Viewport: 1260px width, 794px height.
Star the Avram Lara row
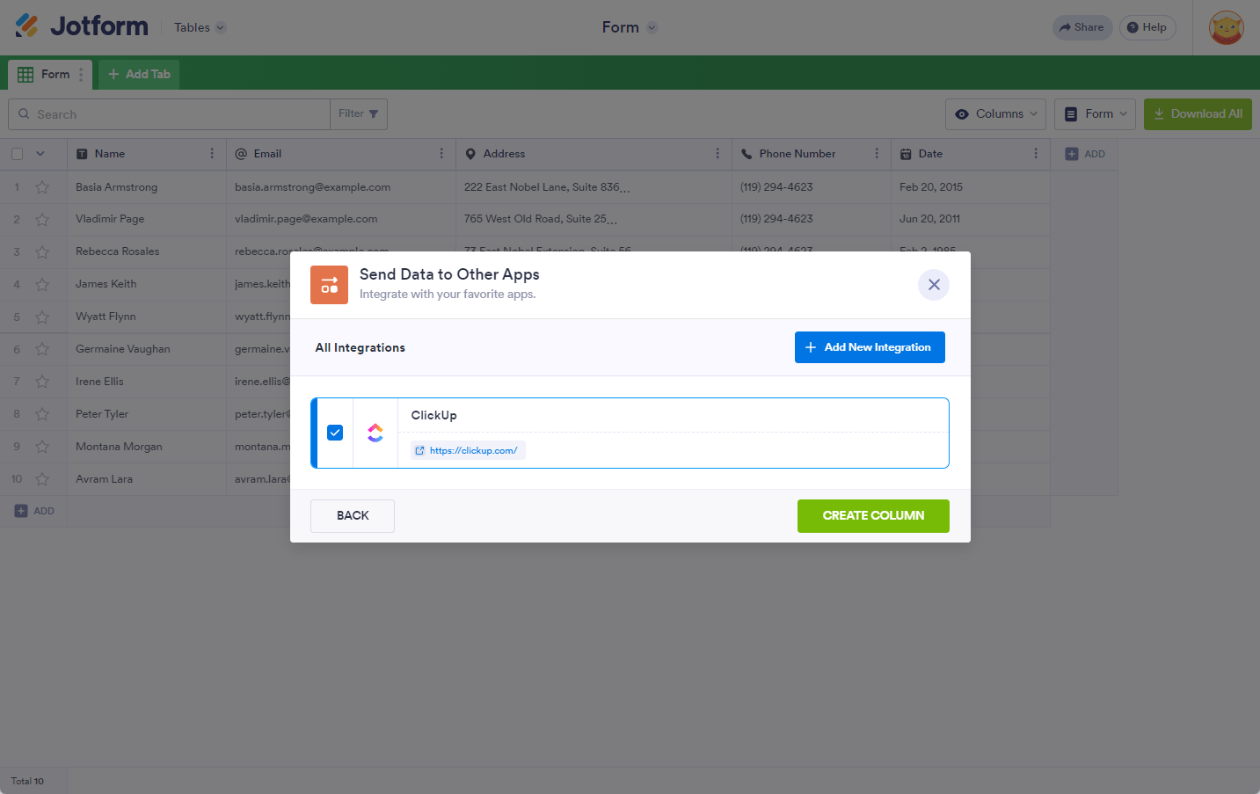pos(42,480)
